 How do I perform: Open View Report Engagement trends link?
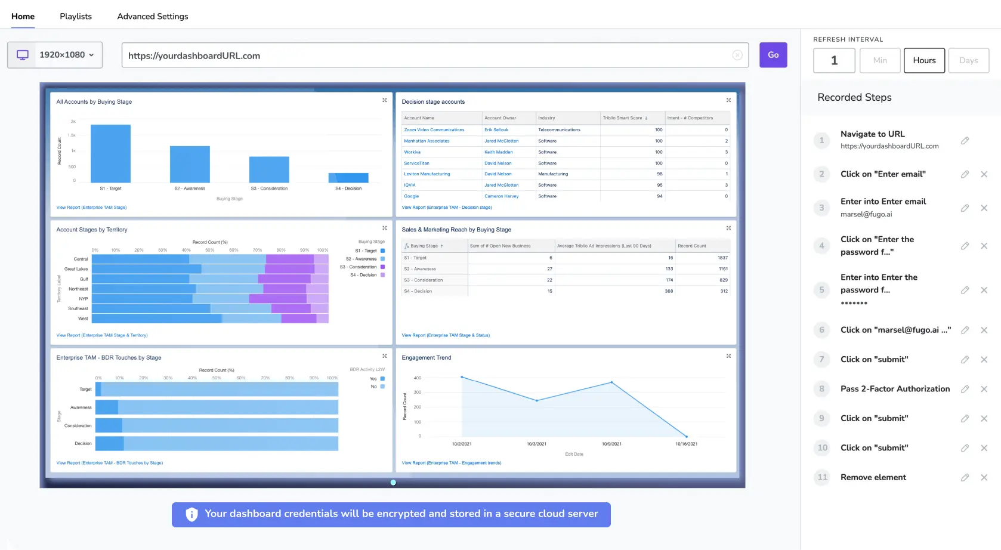click(x=452, y=463)
